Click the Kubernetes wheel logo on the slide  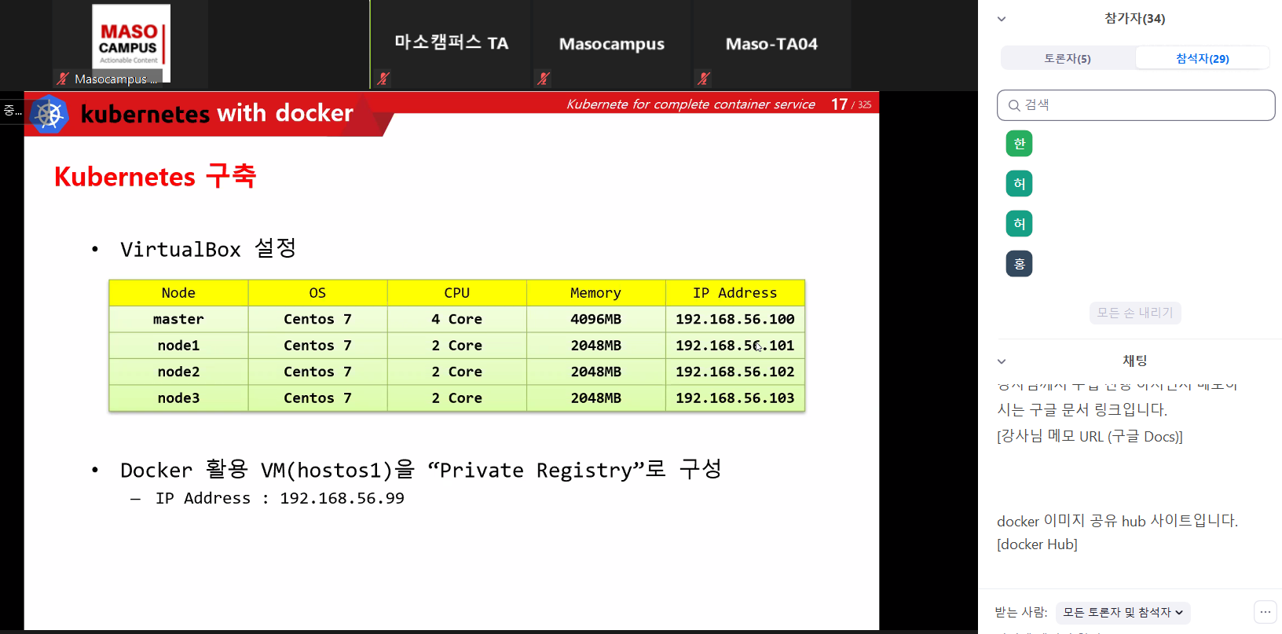(49, 115)
